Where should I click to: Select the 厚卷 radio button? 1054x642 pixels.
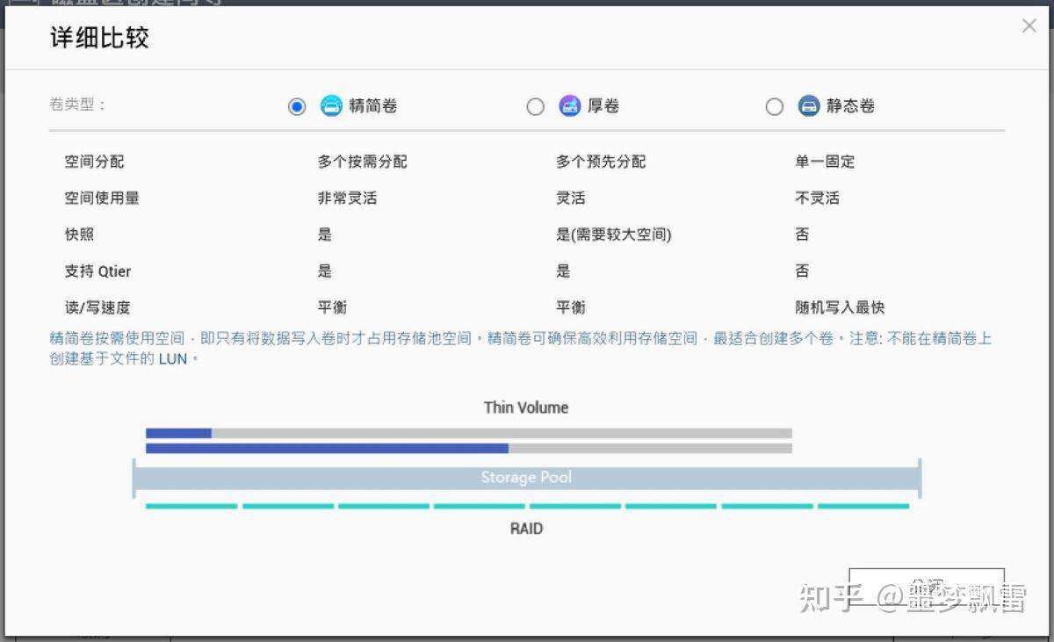535,106
